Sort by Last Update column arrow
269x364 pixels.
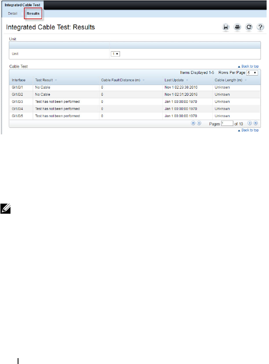click(187, 80)
